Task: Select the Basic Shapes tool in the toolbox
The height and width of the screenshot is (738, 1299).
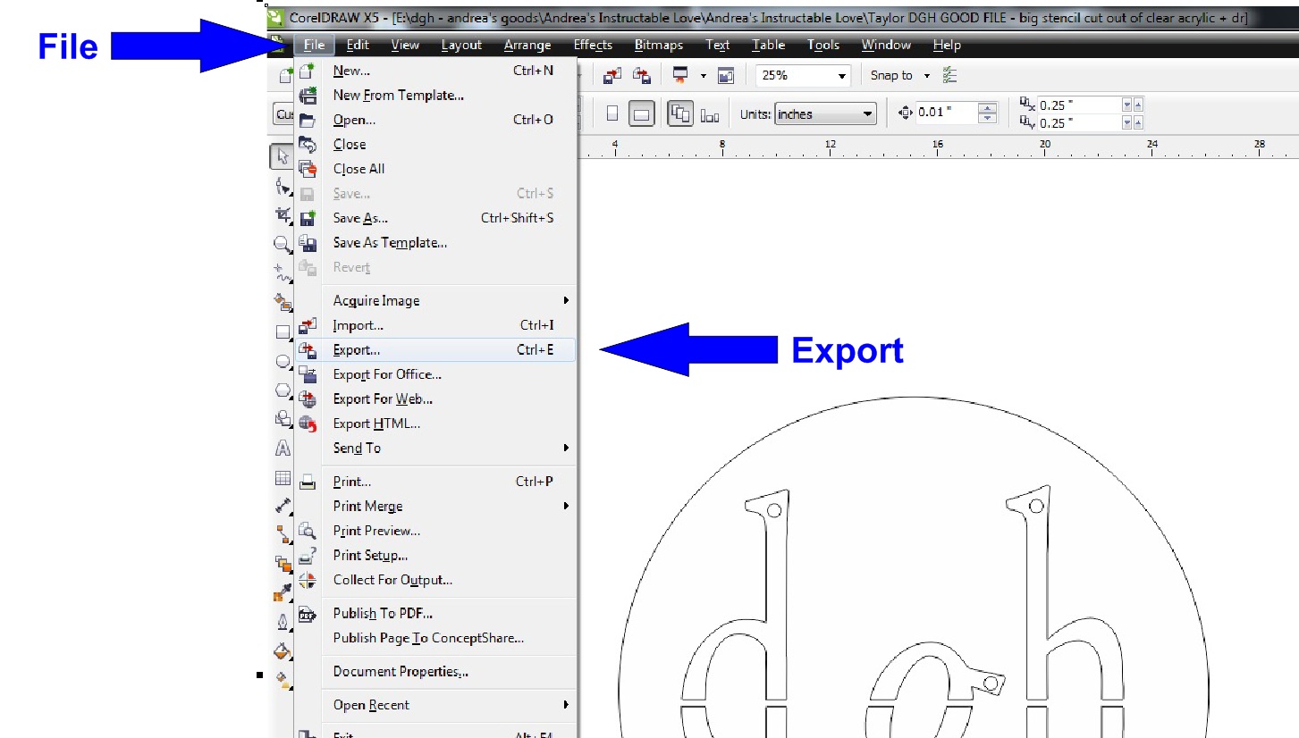Action: (x=283, y=418)
